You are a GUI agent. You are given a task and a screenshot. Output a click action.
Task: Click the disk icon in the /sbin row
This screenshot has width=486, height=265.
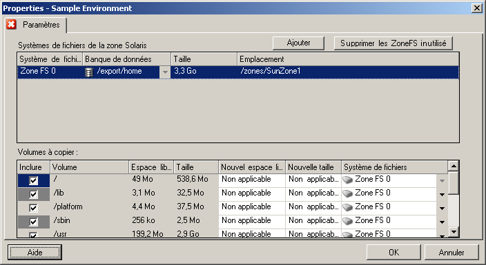click(x=348, y=221)
